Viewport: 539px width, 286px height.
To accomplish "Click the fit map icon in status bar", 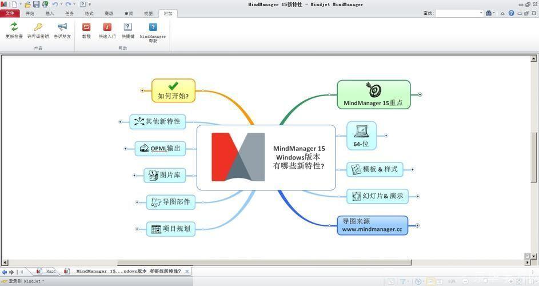I will 519,281.
